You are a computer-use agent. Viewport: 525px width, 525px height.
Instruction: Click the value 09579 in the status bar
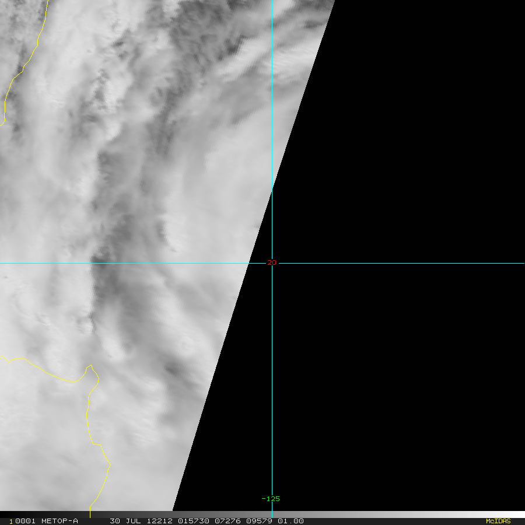click(259, 521)
